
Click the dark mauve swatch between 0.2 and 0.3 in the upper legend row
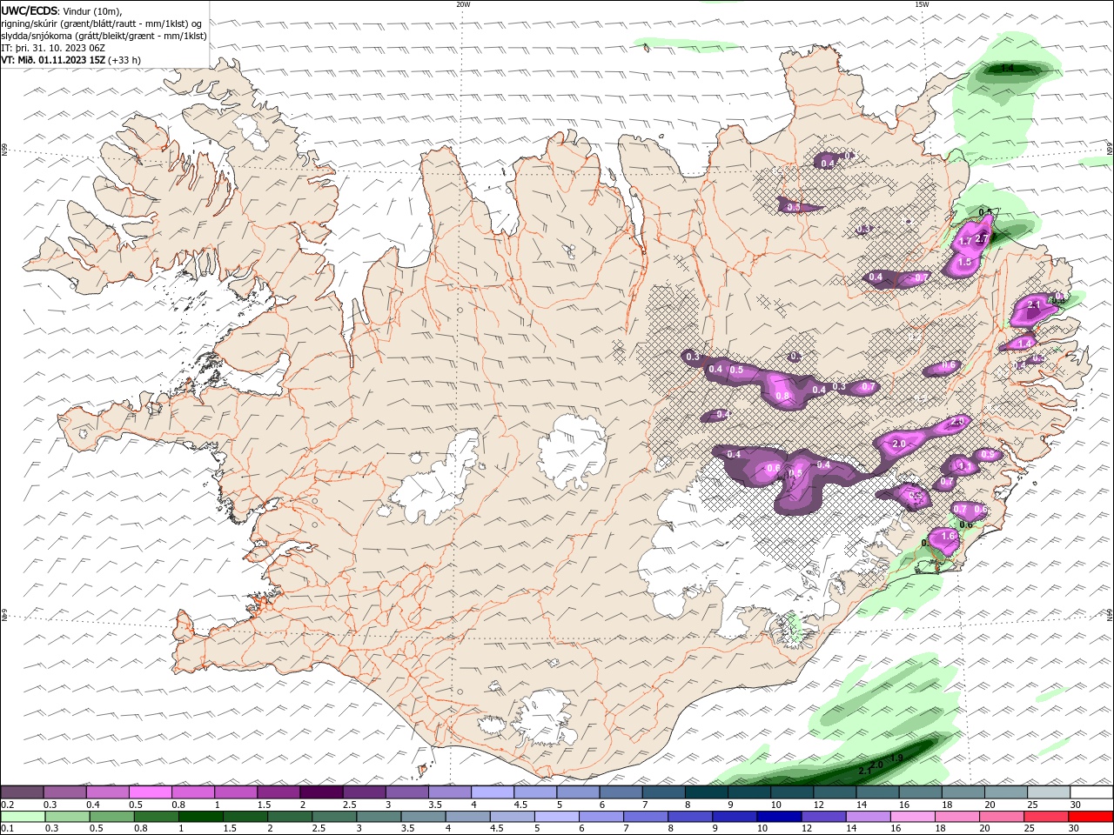pos(23,792)
